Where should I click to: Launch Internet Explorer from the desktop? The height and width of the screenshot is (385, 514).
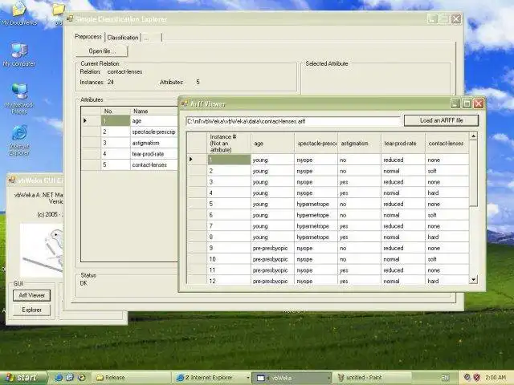(x=19, y=140)
